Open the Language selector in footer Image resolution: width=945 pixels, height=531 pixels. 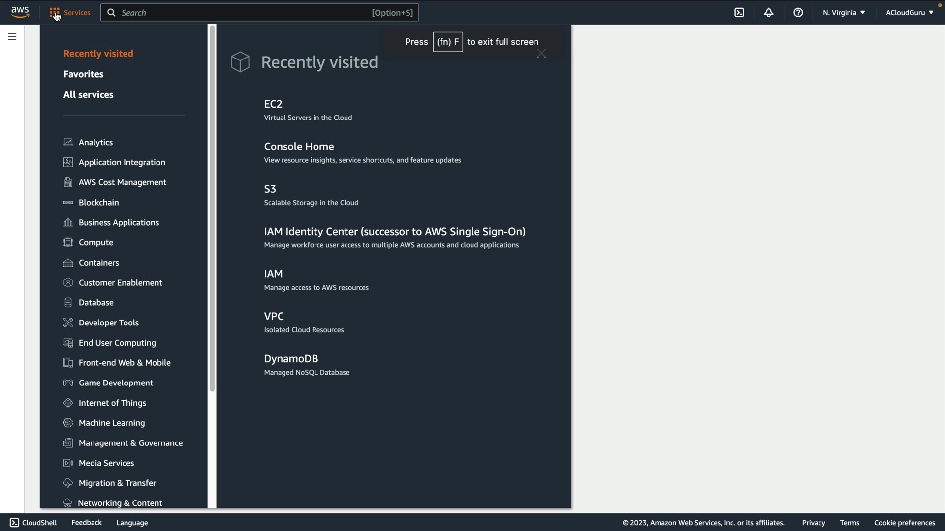coord(132,523)
